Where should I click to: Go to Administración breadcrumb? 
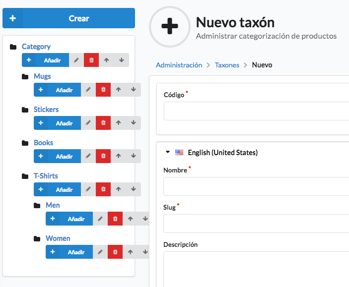point(179,65)
